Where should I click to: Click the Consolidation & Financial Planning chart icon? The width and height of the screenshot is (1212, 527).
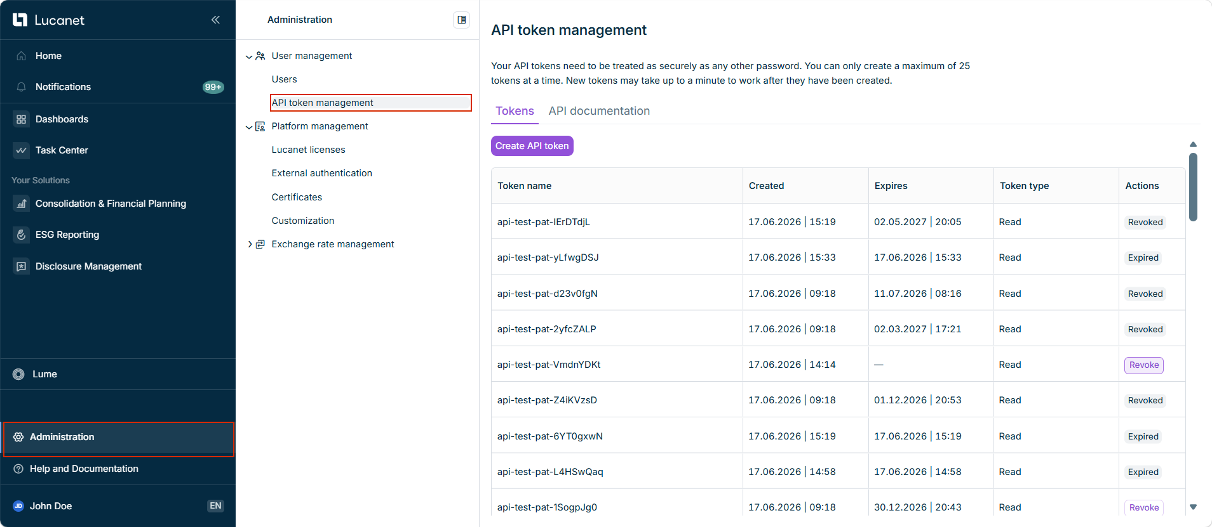coord(21,204)
